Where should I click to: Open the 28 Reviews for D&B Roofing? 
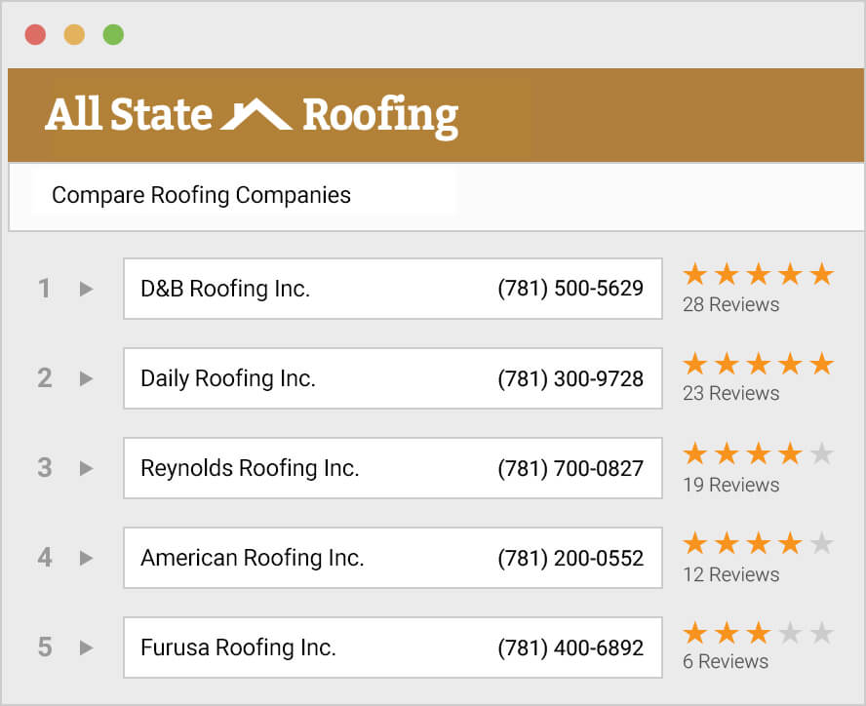[729, 304]
